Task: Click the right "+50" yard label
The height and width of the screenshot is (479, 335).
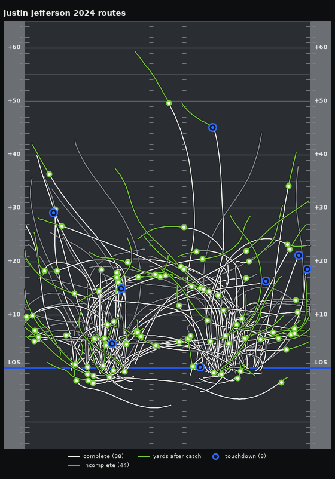Action: [x=321, y=100]
